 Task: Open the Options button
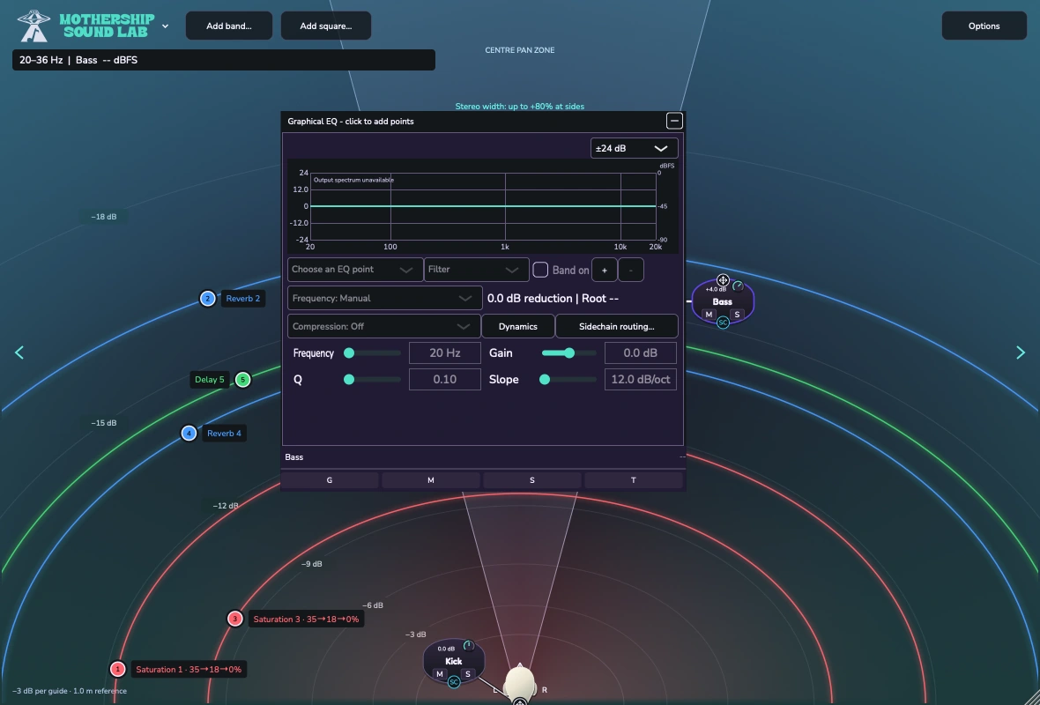pyautogui.click(x=984, y=26)
